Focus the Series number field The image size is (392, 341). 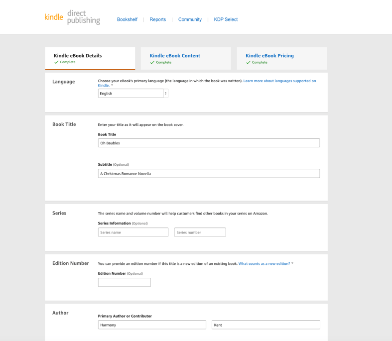(x=200, y=232)
